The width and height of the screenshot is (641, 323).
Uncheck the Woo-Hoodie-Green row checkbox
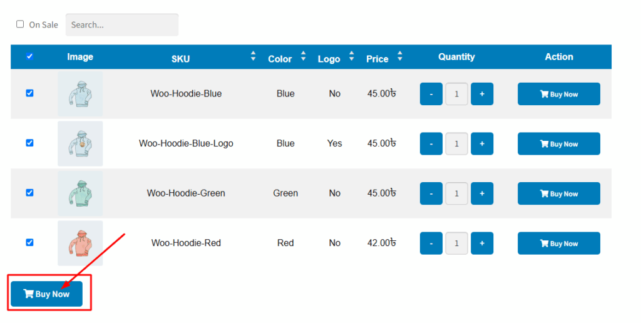point(29,193)
